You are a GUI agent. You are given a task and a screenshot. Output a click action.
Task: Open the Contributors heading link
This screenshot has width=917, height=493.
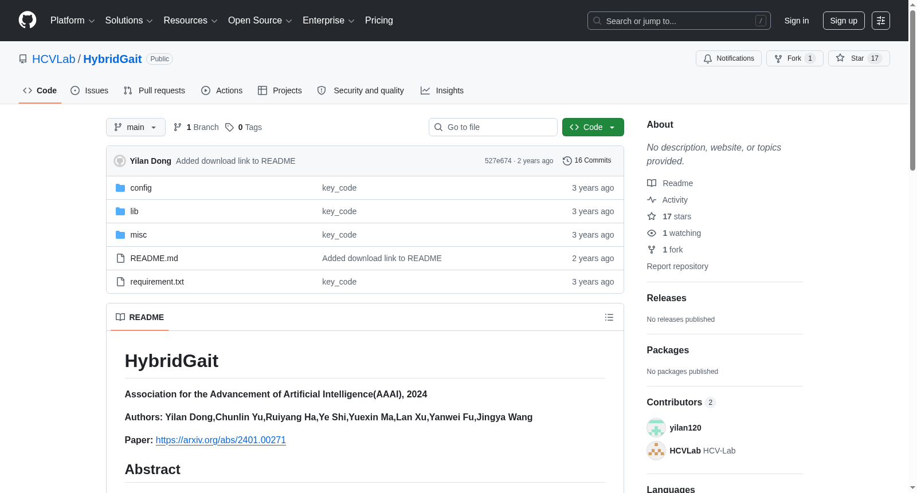coord(681,402)
